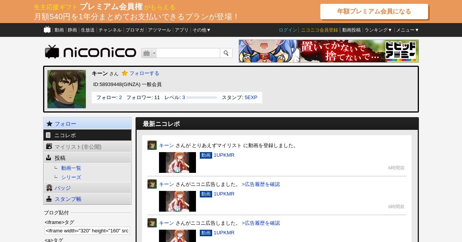Click the 6時間前 timestamp in the マイリスト登録 entry

[x=396, y=168]
